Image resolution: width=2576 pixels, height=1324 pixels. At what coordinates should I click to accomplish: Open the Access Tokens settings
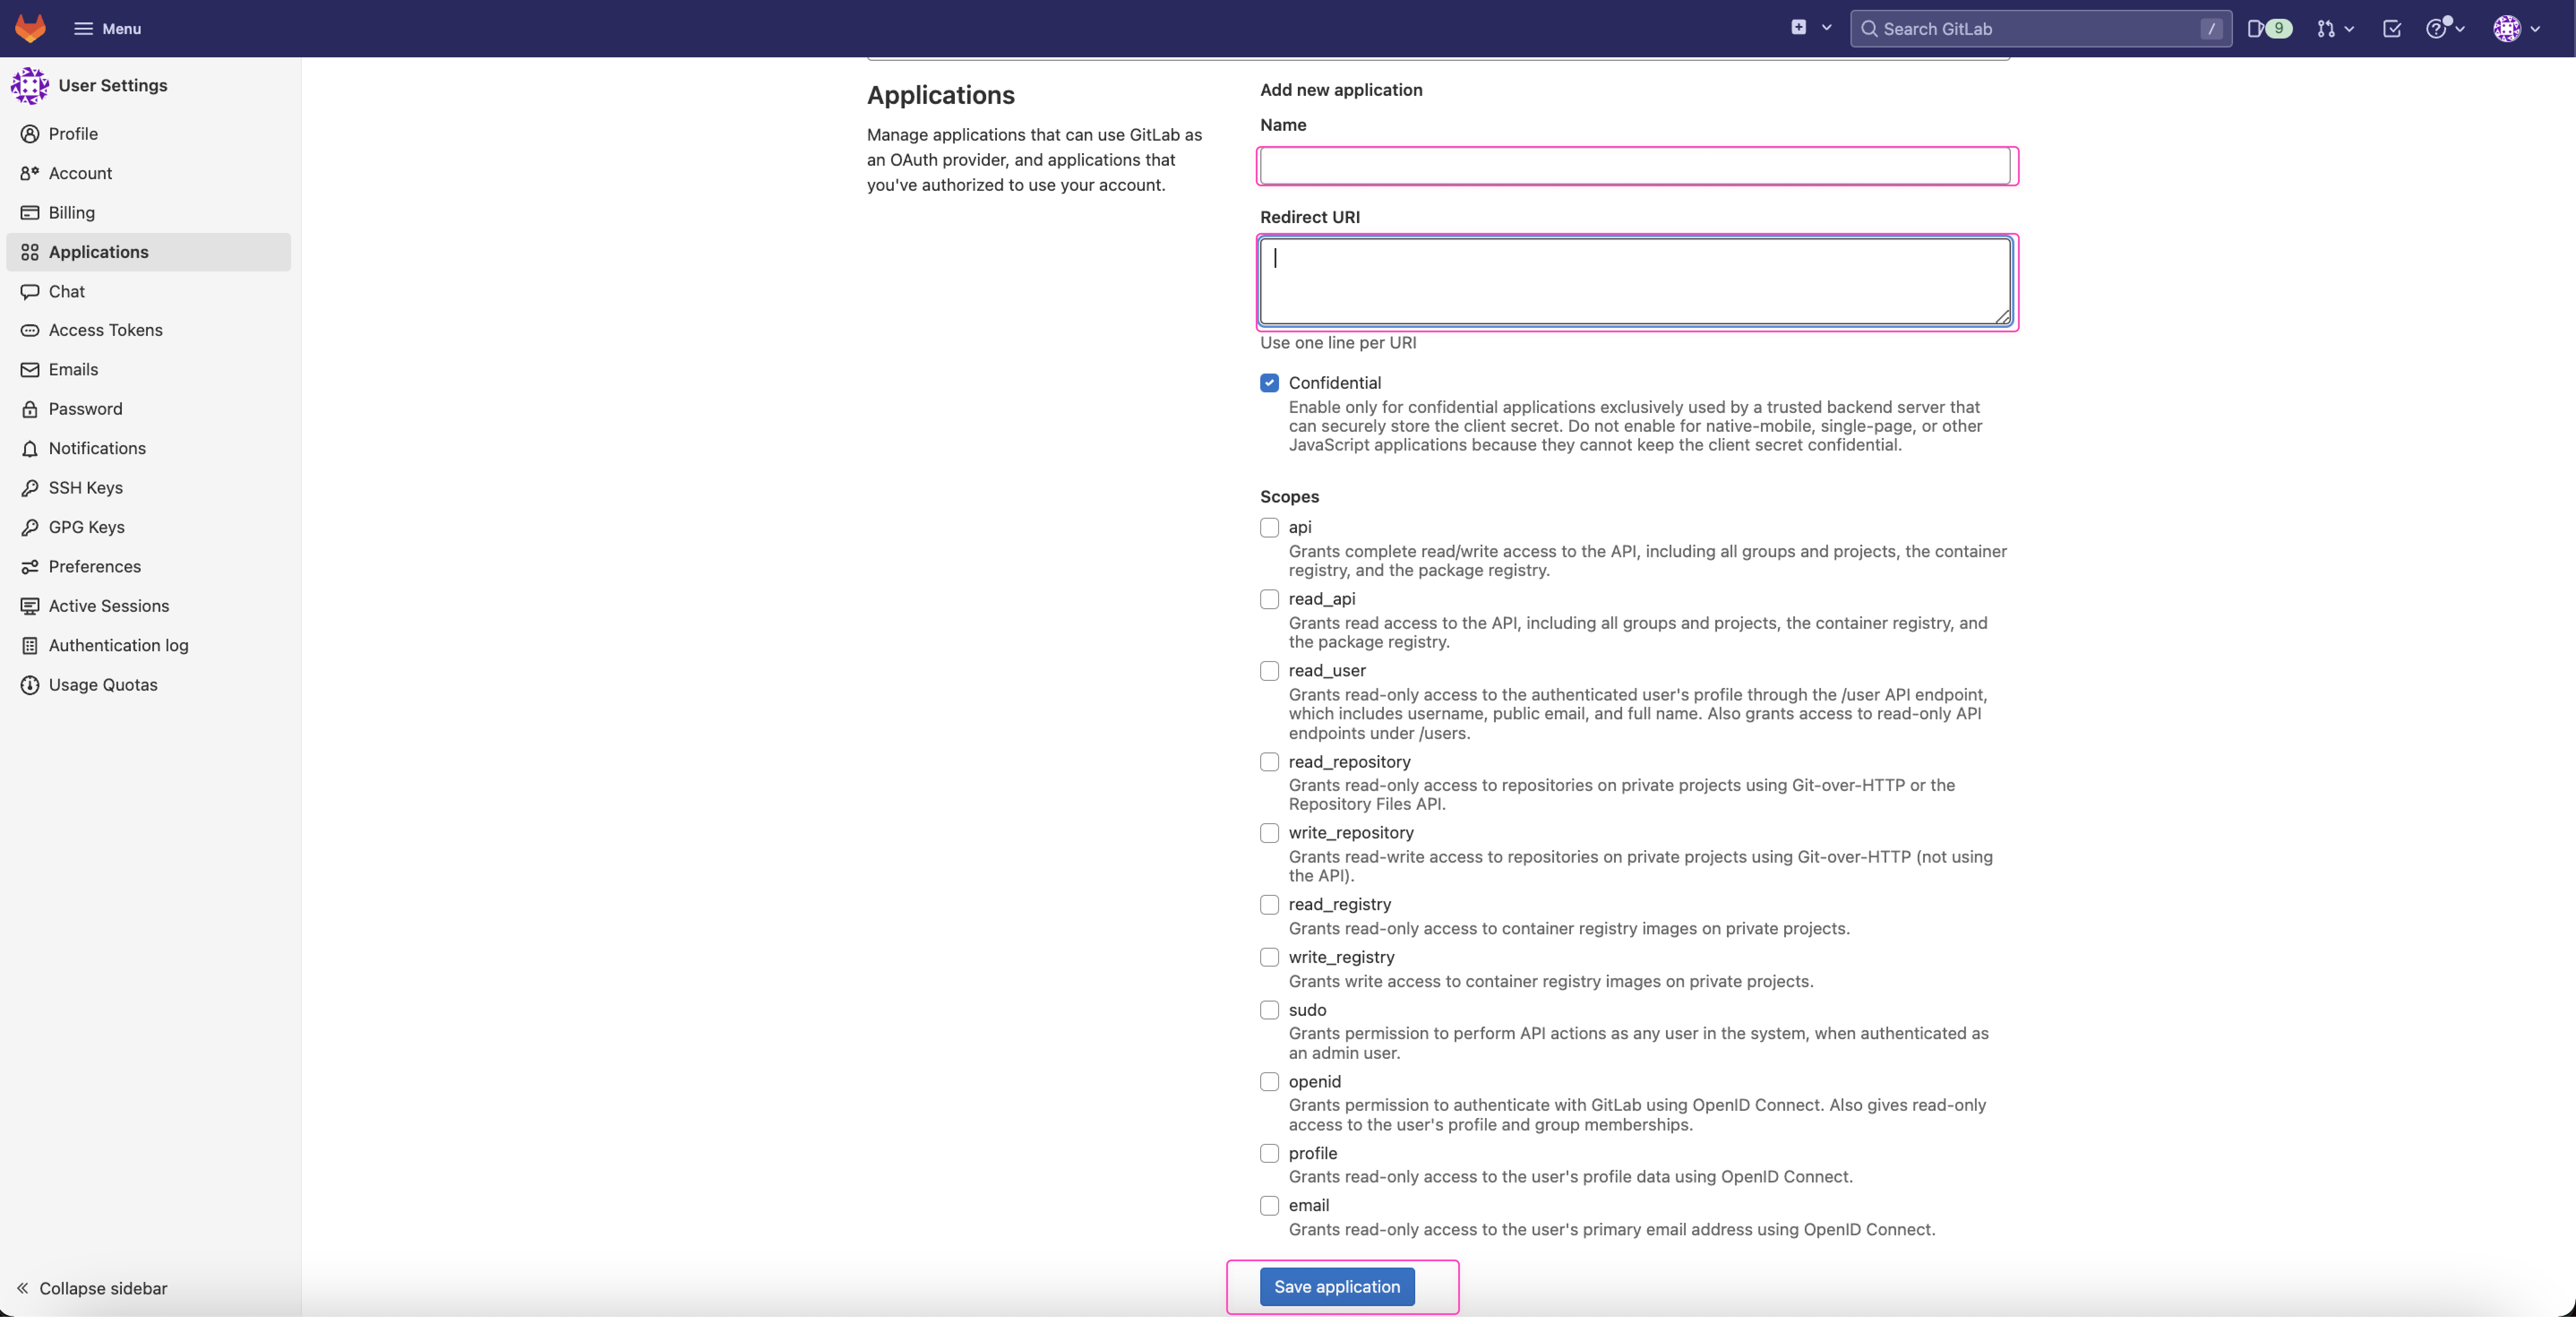105,330
